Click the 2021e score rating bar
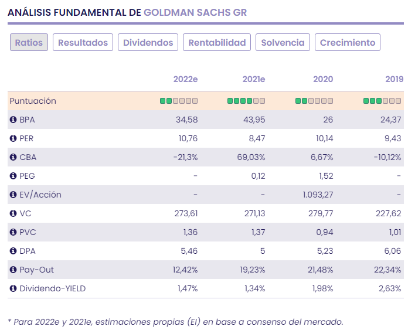Screen dimensions: 408x330 pos(246,101)
